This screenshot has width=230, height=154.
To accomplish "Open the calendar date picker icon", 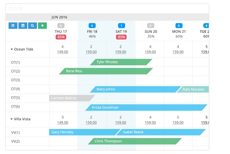I will click(x=23, y=26).
